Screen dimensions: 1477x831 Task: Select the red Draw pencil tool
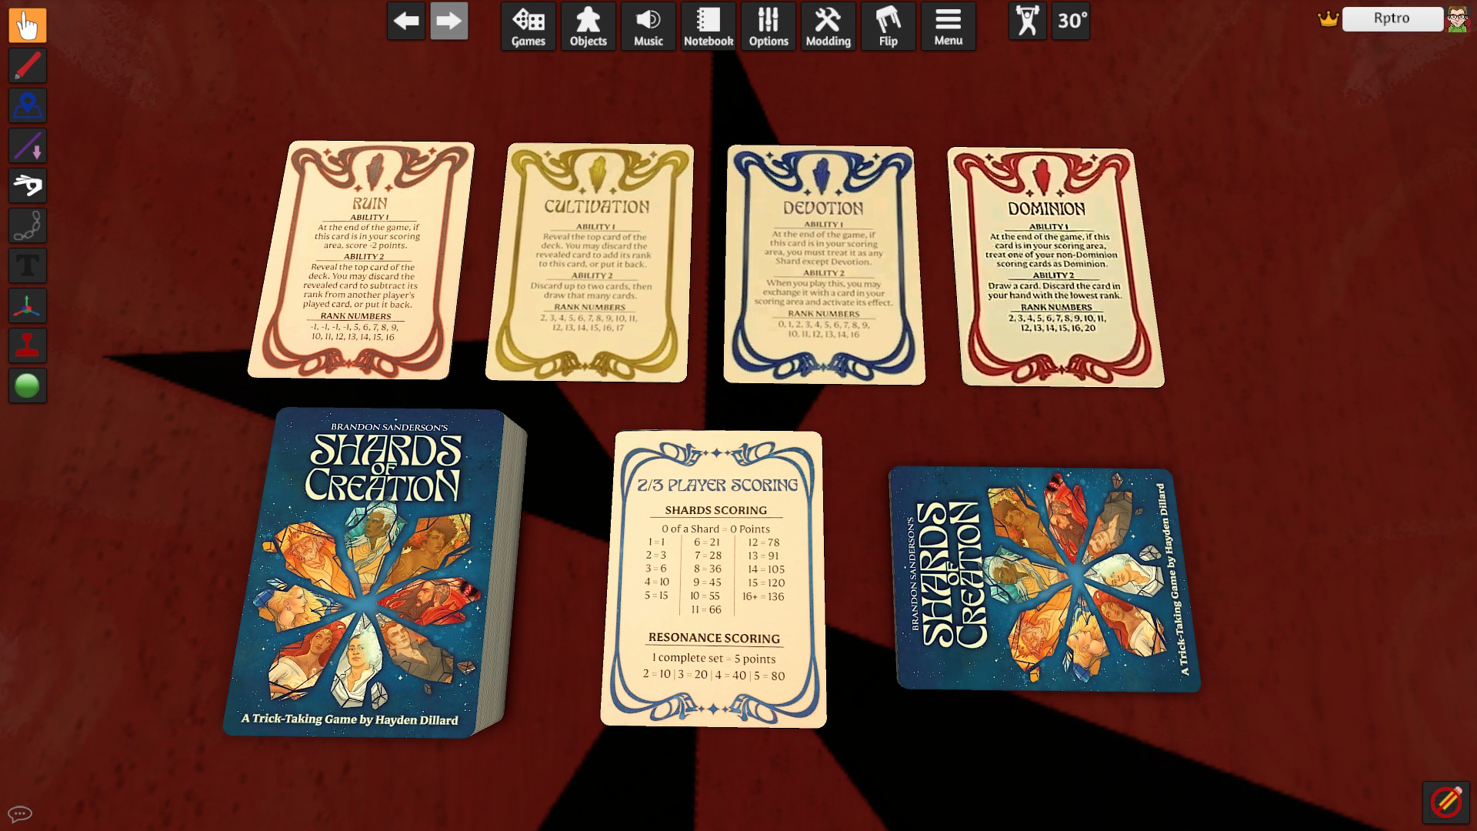[28, 65]
